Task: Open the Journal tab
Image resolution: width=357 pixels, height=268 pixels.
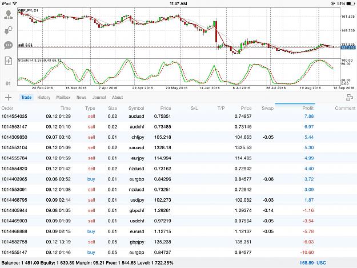Action: click(x=99, y=98)
